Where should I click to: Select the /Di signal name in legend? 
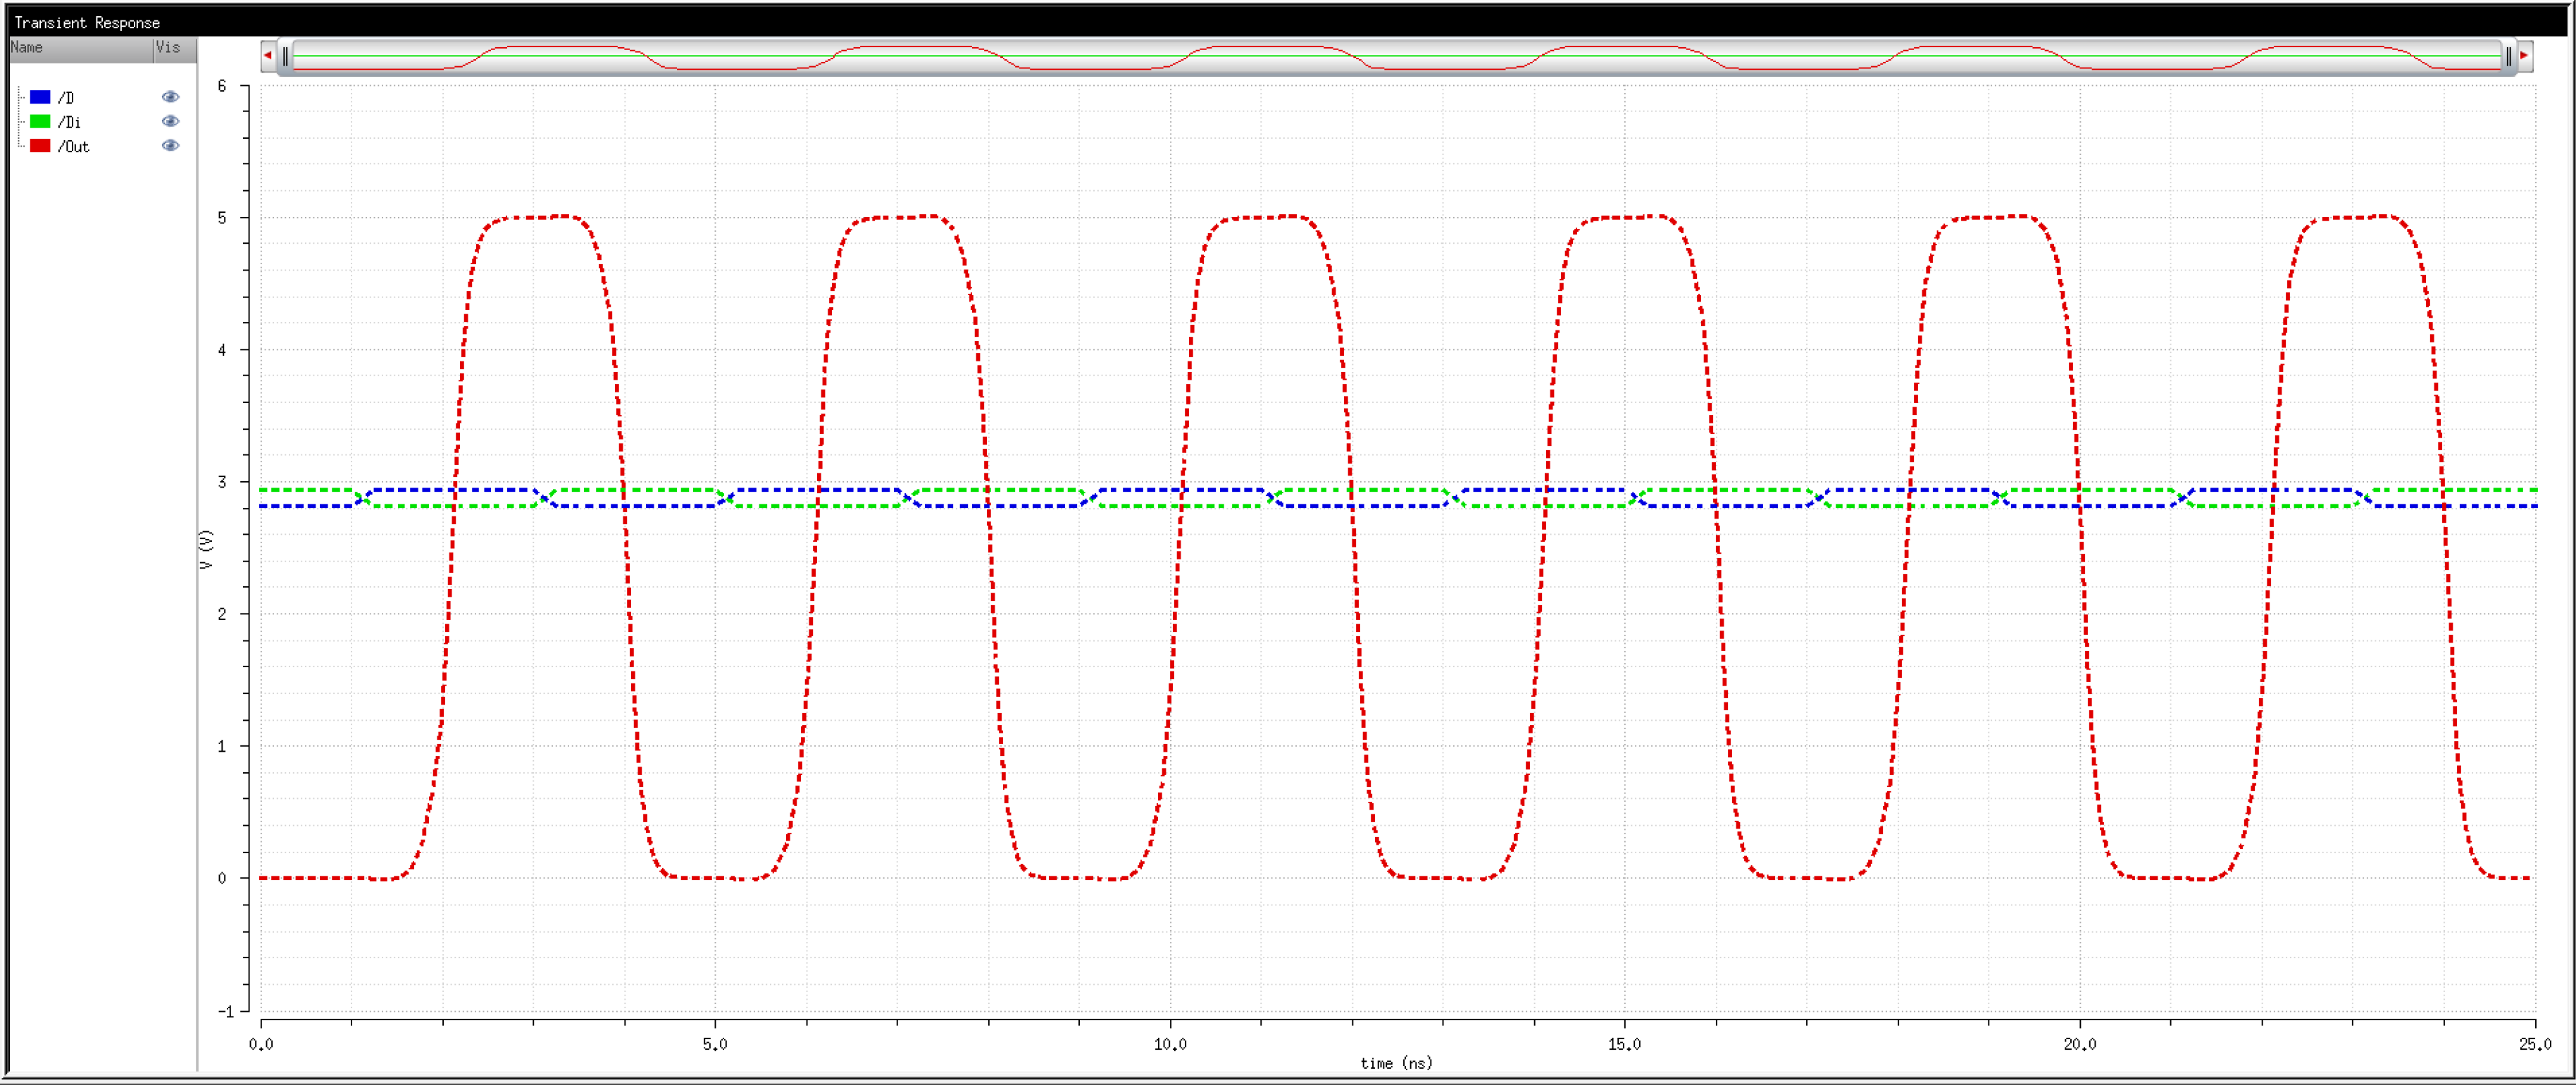(69, 122)
